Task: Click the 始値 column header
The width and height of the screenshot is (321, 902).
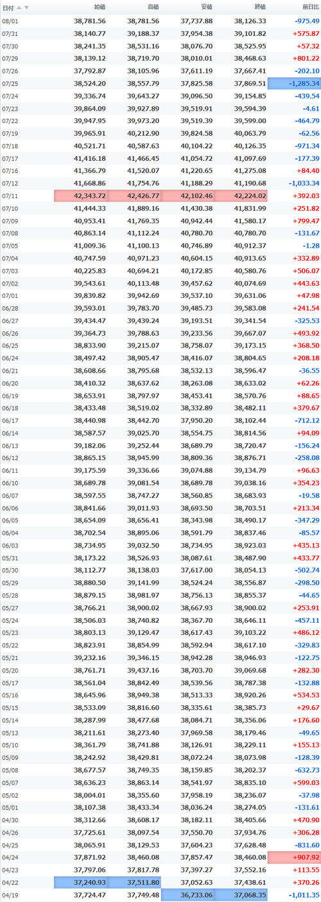Action: coord(100,7)
